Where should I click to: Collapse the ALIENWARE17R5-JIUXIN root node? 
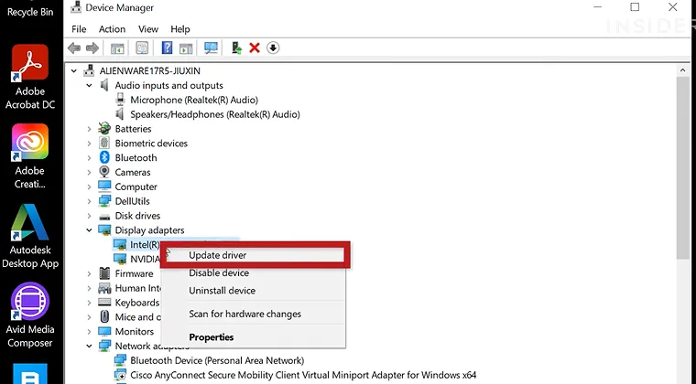coord(74,71)
